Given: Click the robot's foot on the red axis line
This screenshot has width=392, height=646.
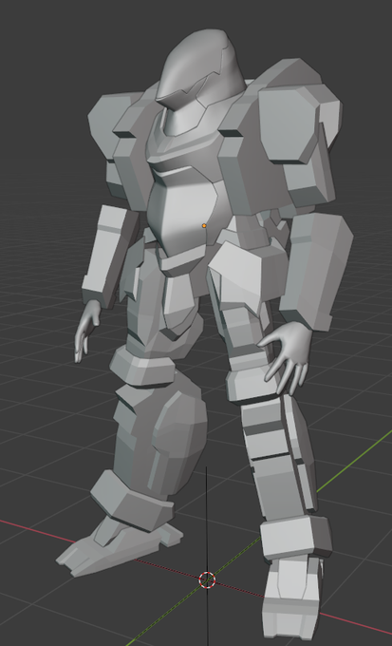Looking at the screenshot, I should point(120,546).
